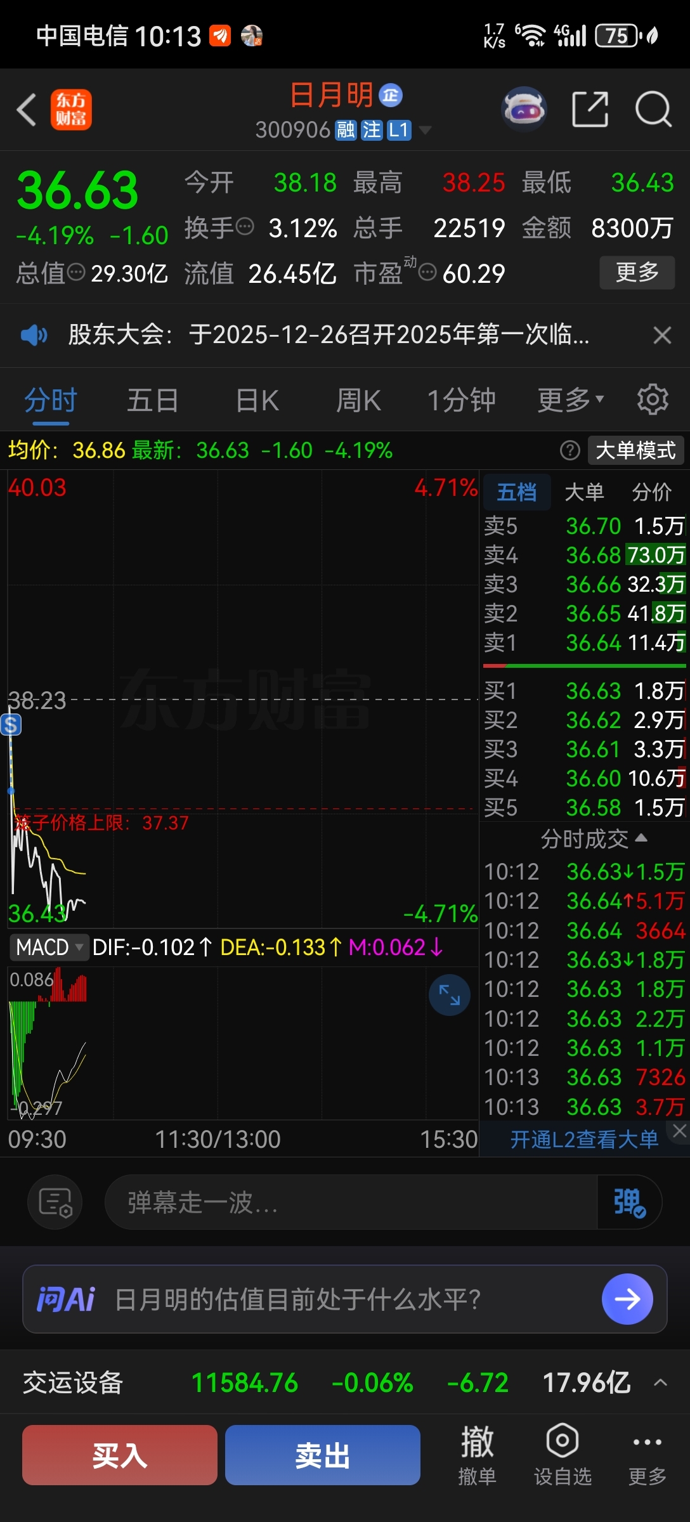The height and width of the screenshot is (1522, 690).
Task: Open 开通L2查看大单 link
Action: 584,1140
